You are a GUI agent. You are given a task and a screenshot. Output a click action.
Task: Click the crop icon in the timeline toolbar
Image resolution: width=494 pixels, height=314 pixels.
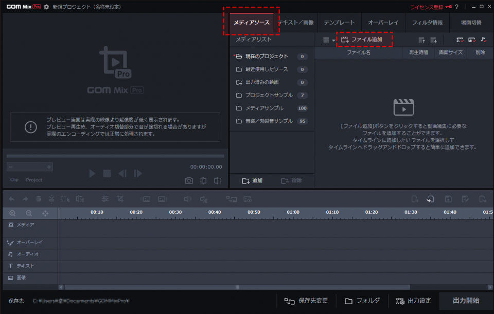coord(120,199)
